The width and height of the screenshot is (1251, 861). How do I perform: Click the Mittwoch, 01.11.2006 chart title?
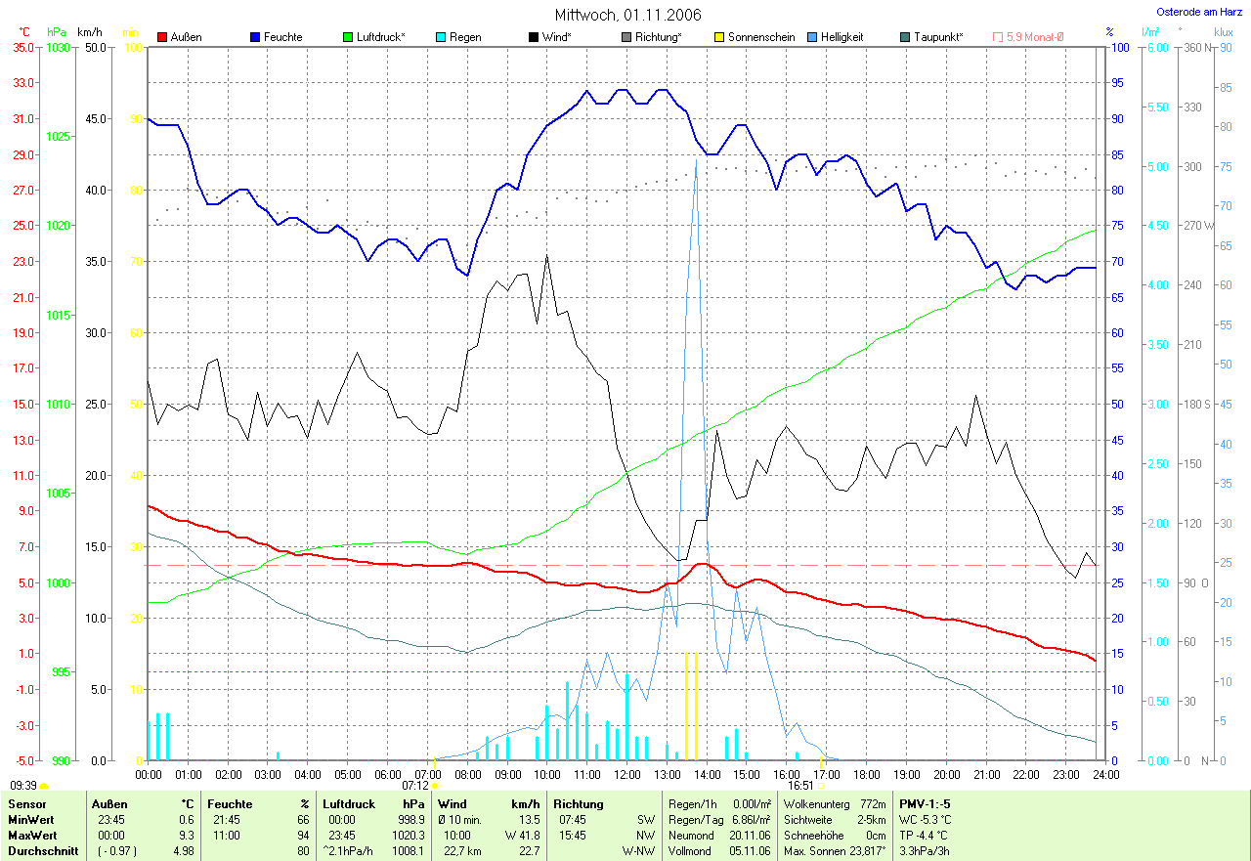pos(625,15)
